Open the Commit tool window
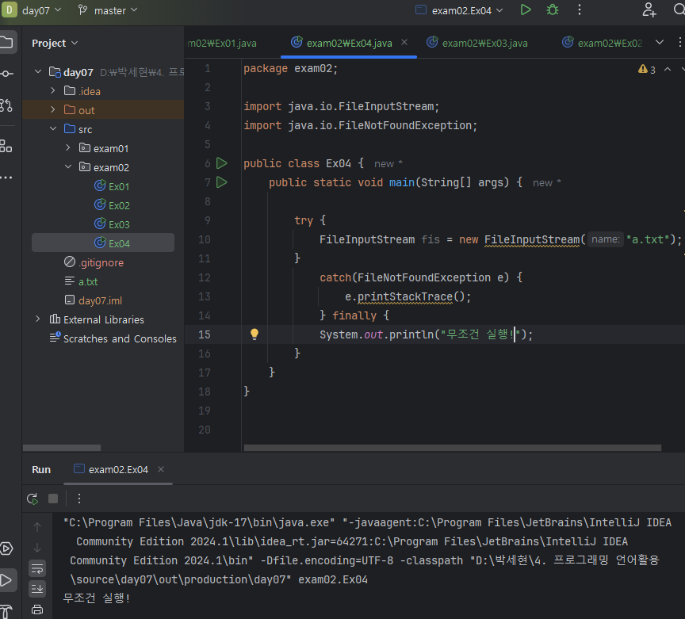The width and height of the screenshot is (685, 619). click(6, 73)
